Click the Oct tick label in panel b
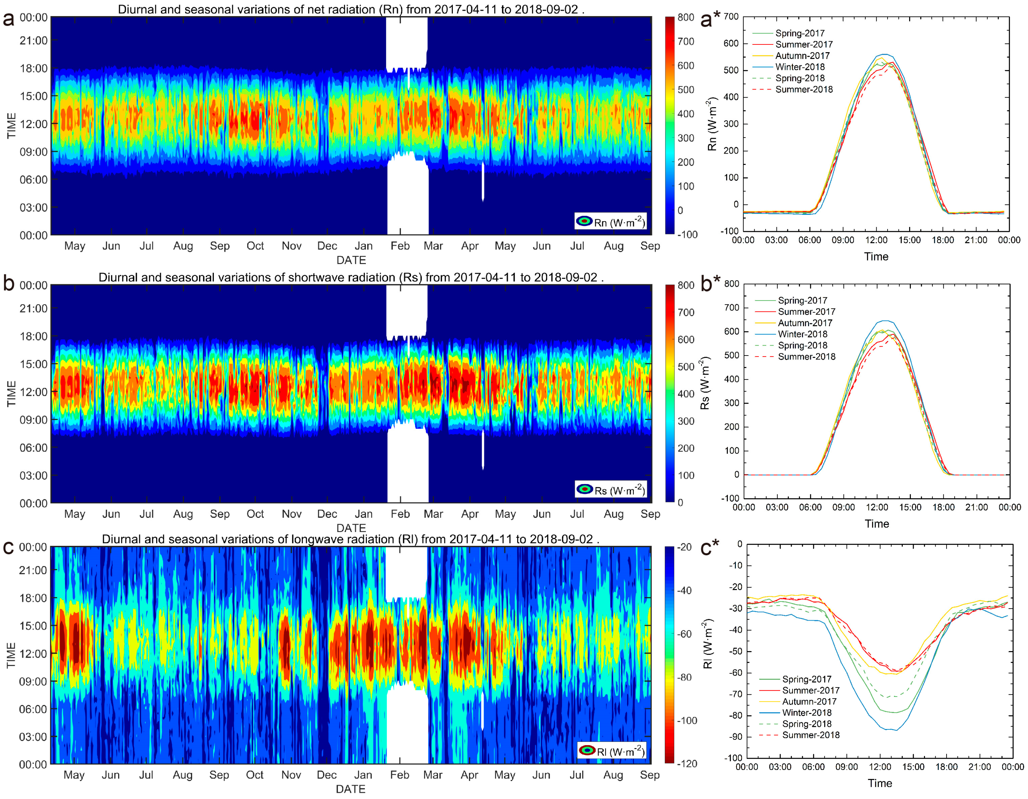The image size is (1028, 799). (255, 514)
